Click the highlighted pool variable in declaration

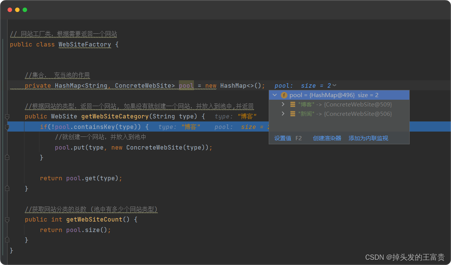(x=186, y=86)
